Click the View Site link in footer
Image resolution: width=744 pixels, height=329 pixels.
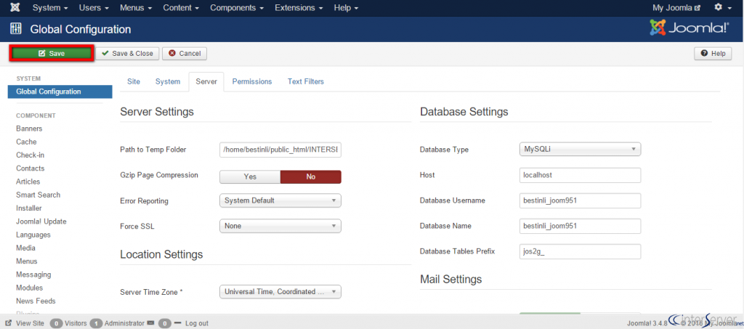tap(30, 323)
